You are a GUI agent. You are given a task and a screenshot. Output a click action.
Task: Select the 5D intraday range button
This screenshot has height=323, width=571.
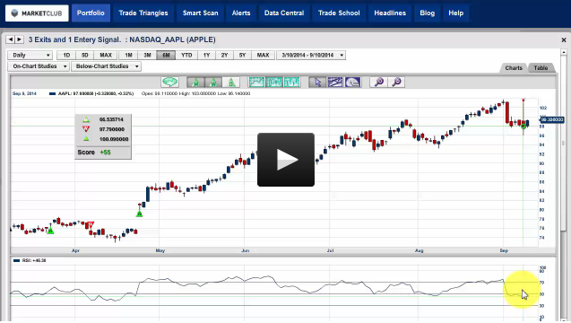pyautogui.click(x=85, y=56)
